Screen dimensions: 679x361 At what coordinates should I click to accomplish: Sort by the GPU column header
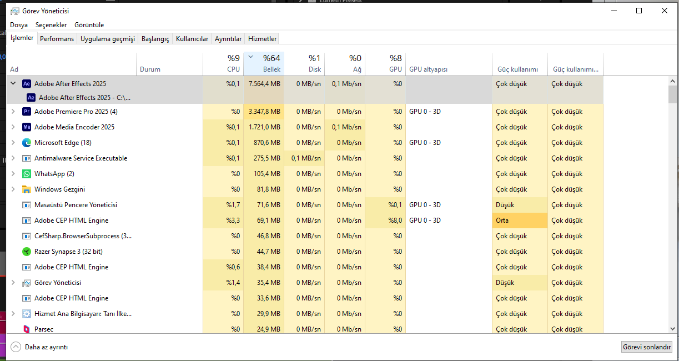(x=385, y=64)
